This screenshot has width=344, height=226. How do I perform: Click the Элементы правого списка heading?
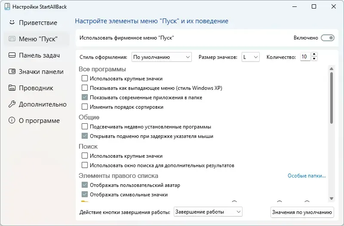pyautogui.click(x=119, y=176)
